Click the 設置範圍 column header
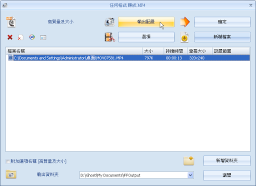256x186 pixels. (x=231, y=51)
